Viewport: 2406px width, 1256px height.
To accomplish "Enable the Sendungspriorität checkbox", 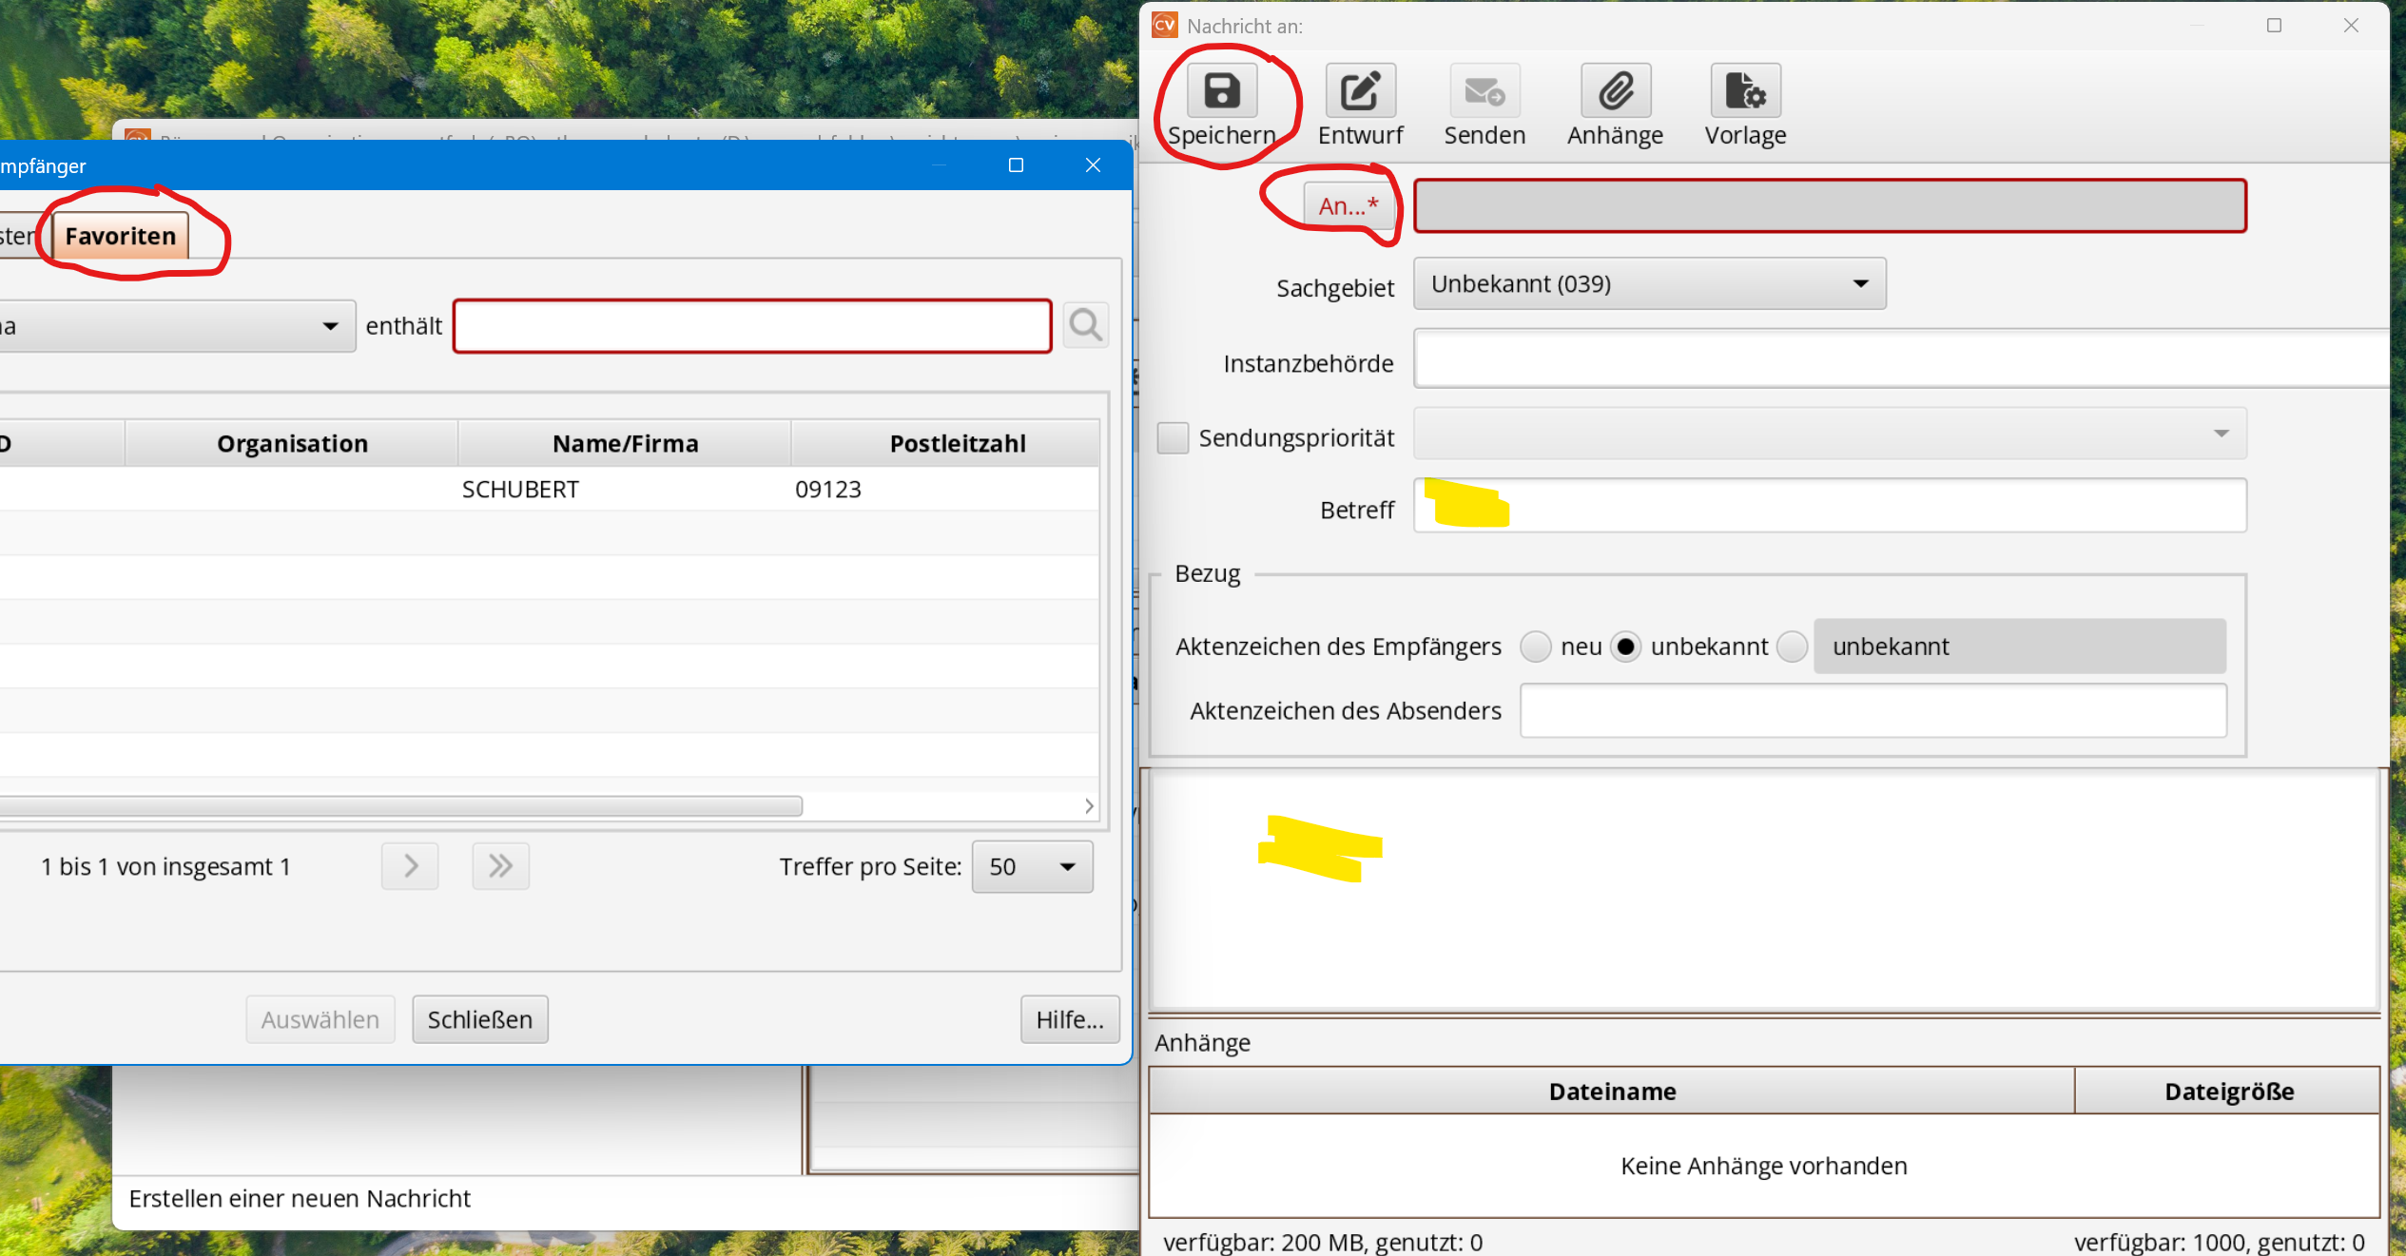I will click(1173, 438).
